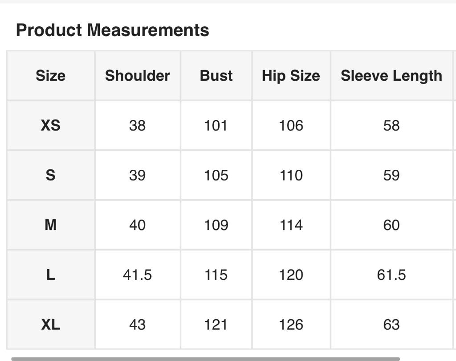
Task: Click the Sleeve Length column header
Action: (x=391, y=76)
